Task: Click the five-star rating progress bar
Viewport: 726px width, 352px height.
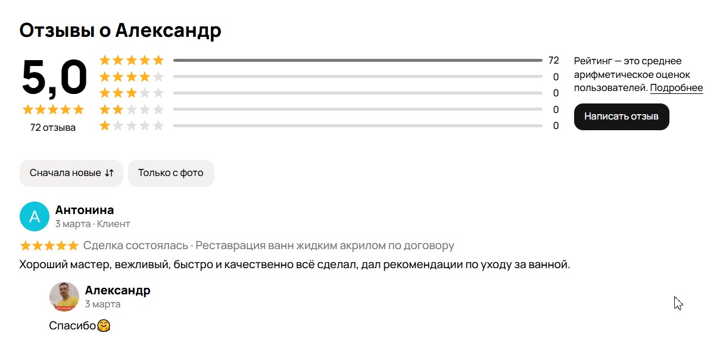Action: 357,61
